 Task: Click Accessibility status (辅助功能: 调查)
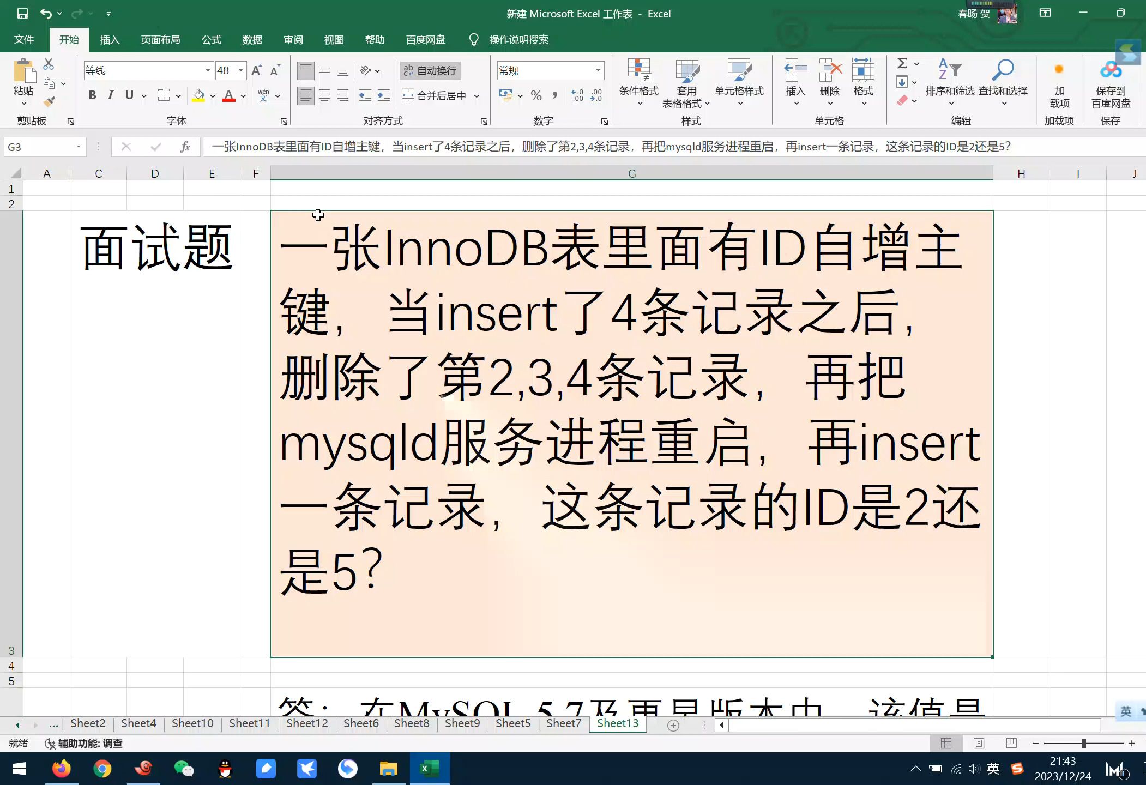[84, 744]
